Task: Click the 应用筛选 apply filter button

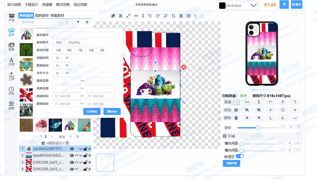Action: tap(92, 111)
